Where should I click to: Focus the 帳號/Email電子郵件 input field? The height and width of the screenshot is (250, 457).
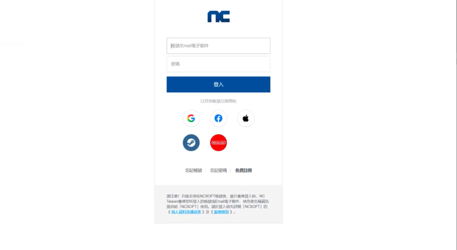point(218,46)
